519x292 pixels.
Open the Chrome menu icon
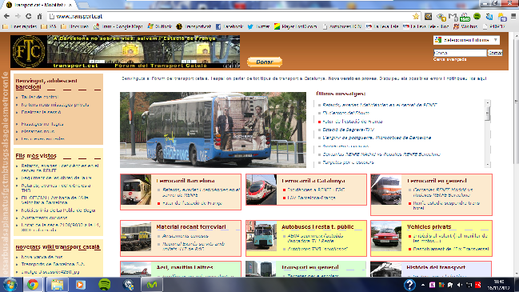[x=513, y=16]
